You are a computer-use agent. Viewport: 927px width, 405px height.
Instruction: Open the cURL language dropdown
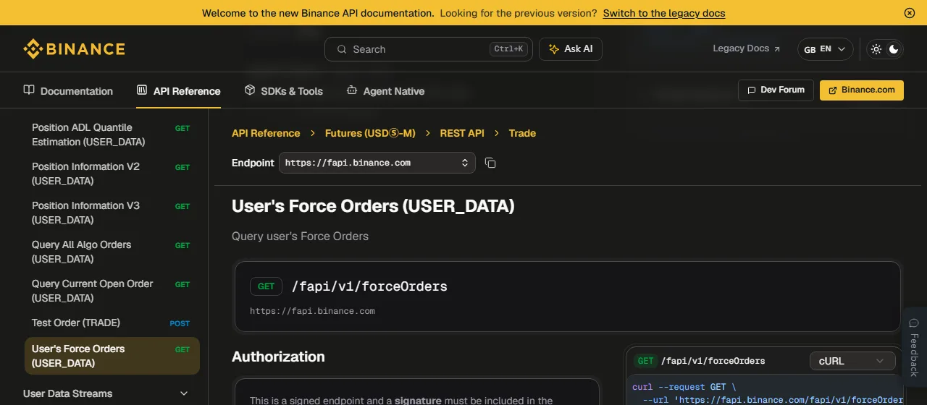(x=852, y=361)
